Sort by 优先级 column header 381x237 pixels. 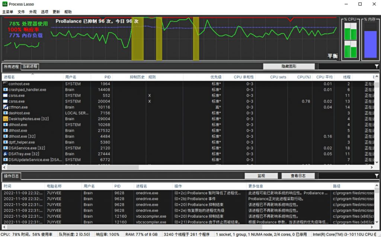click(203, 77)
